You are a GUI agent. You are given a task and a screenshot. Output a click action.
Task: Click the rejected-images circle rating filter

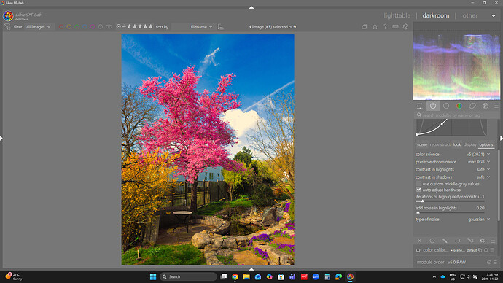click(x=118, y=27)
